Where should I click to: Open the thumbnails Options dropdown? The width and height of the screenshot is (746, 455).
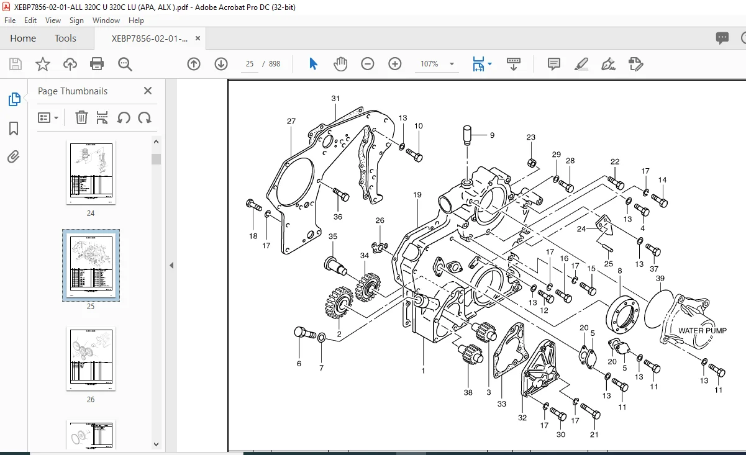click(48, 117)
